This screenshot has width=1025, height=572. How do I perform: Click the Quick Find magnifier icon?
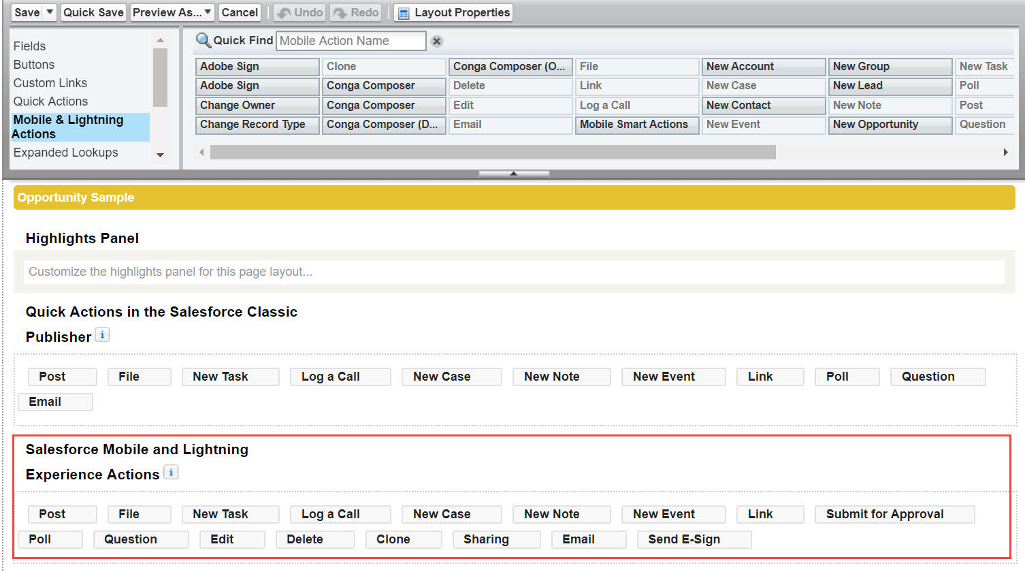coord(204,40)
